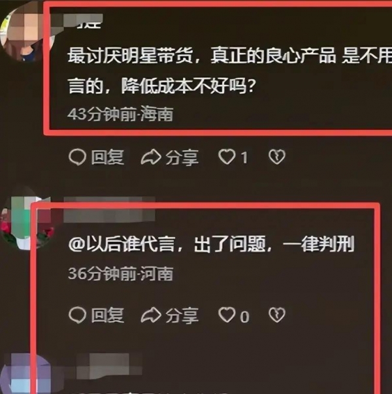Image resolution: width=392 pixels, height=394 pixels.
Task: Click the 分享 label under the 43分钟前 comment
Action: pyautogui.click(x=182, y=157)
